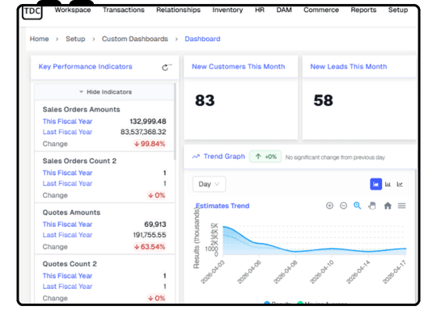Open the Day interval dropdown

(x=209, y=184)
